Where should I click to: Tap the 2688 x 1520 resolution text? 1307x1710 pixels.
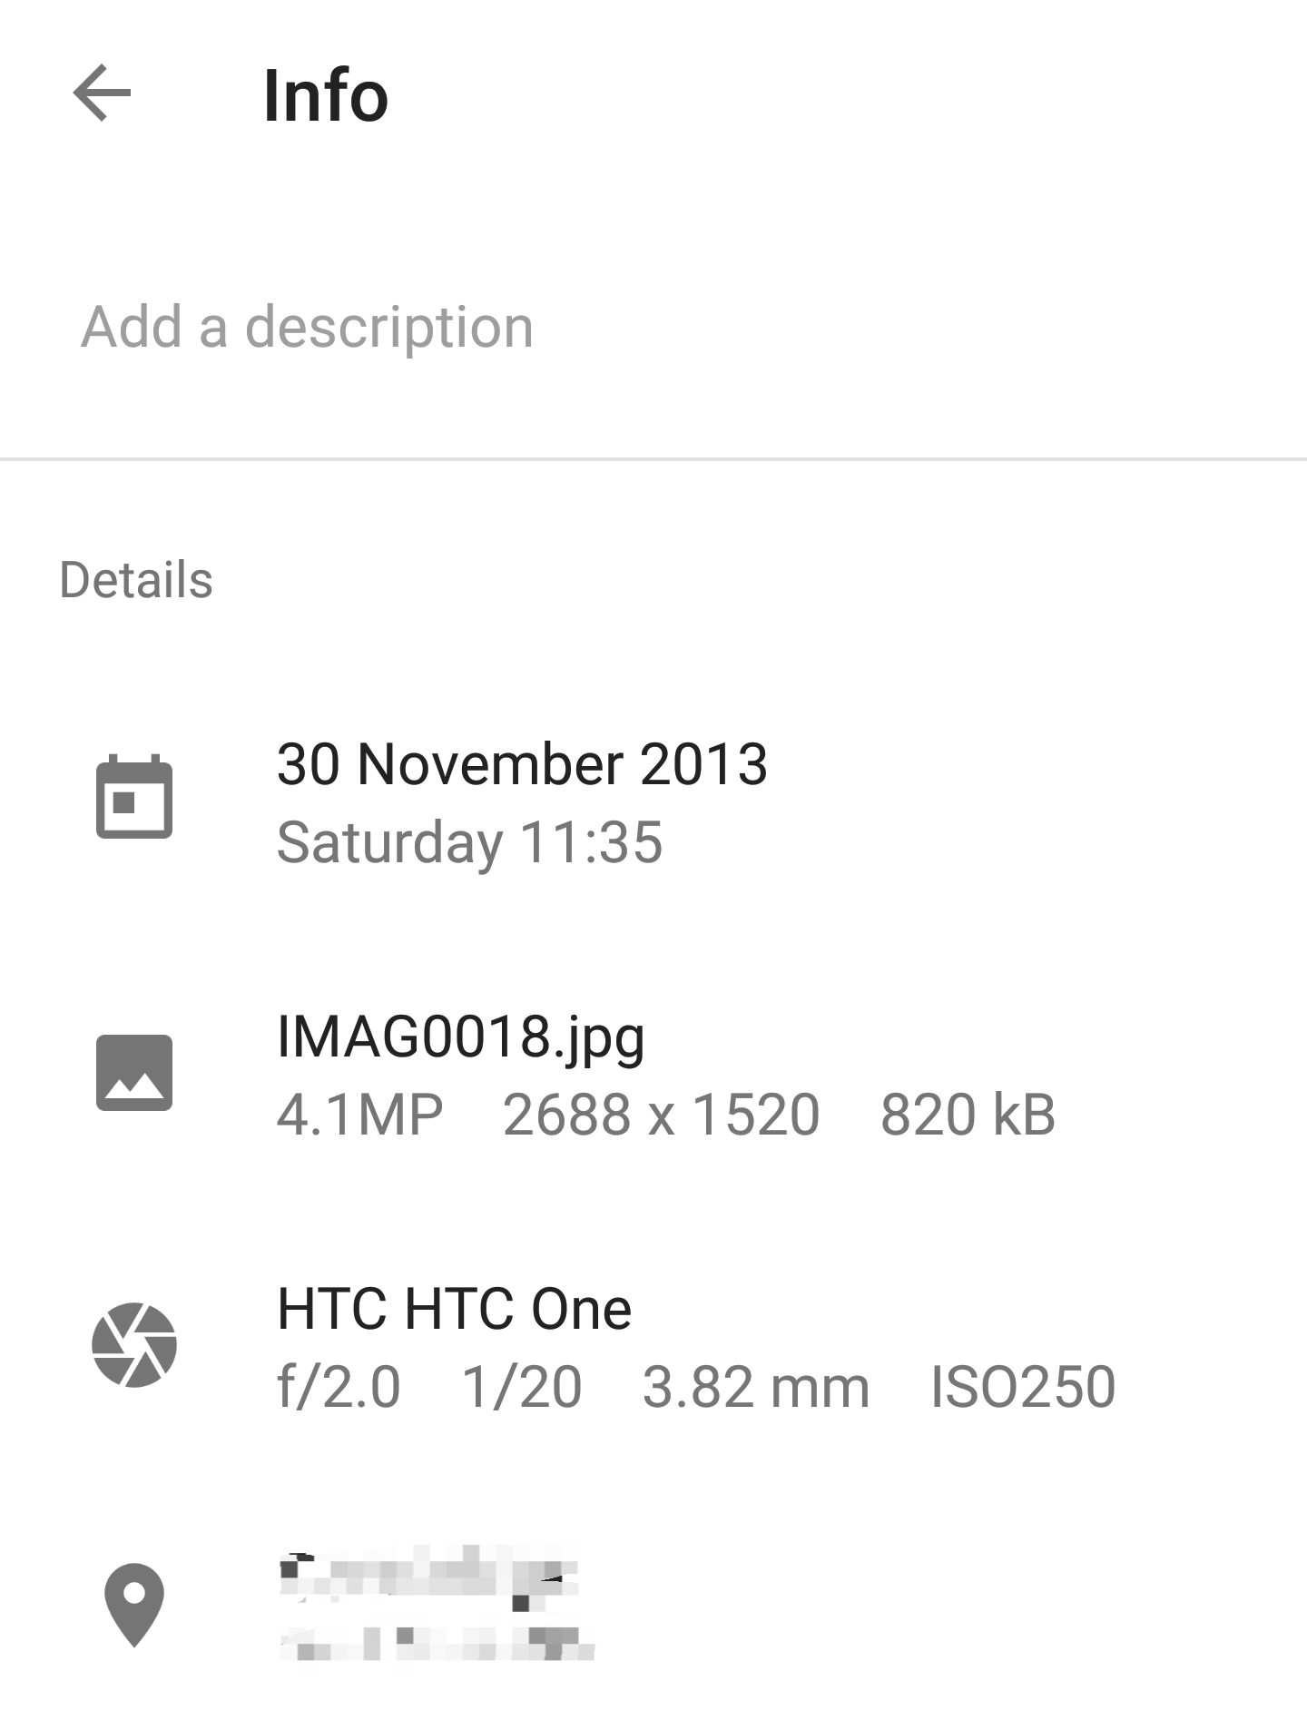point(662,1115)
